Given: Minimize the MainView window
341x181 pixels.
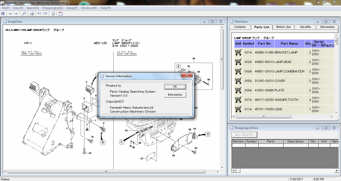Looking at the screenshot, I should 318,22.
